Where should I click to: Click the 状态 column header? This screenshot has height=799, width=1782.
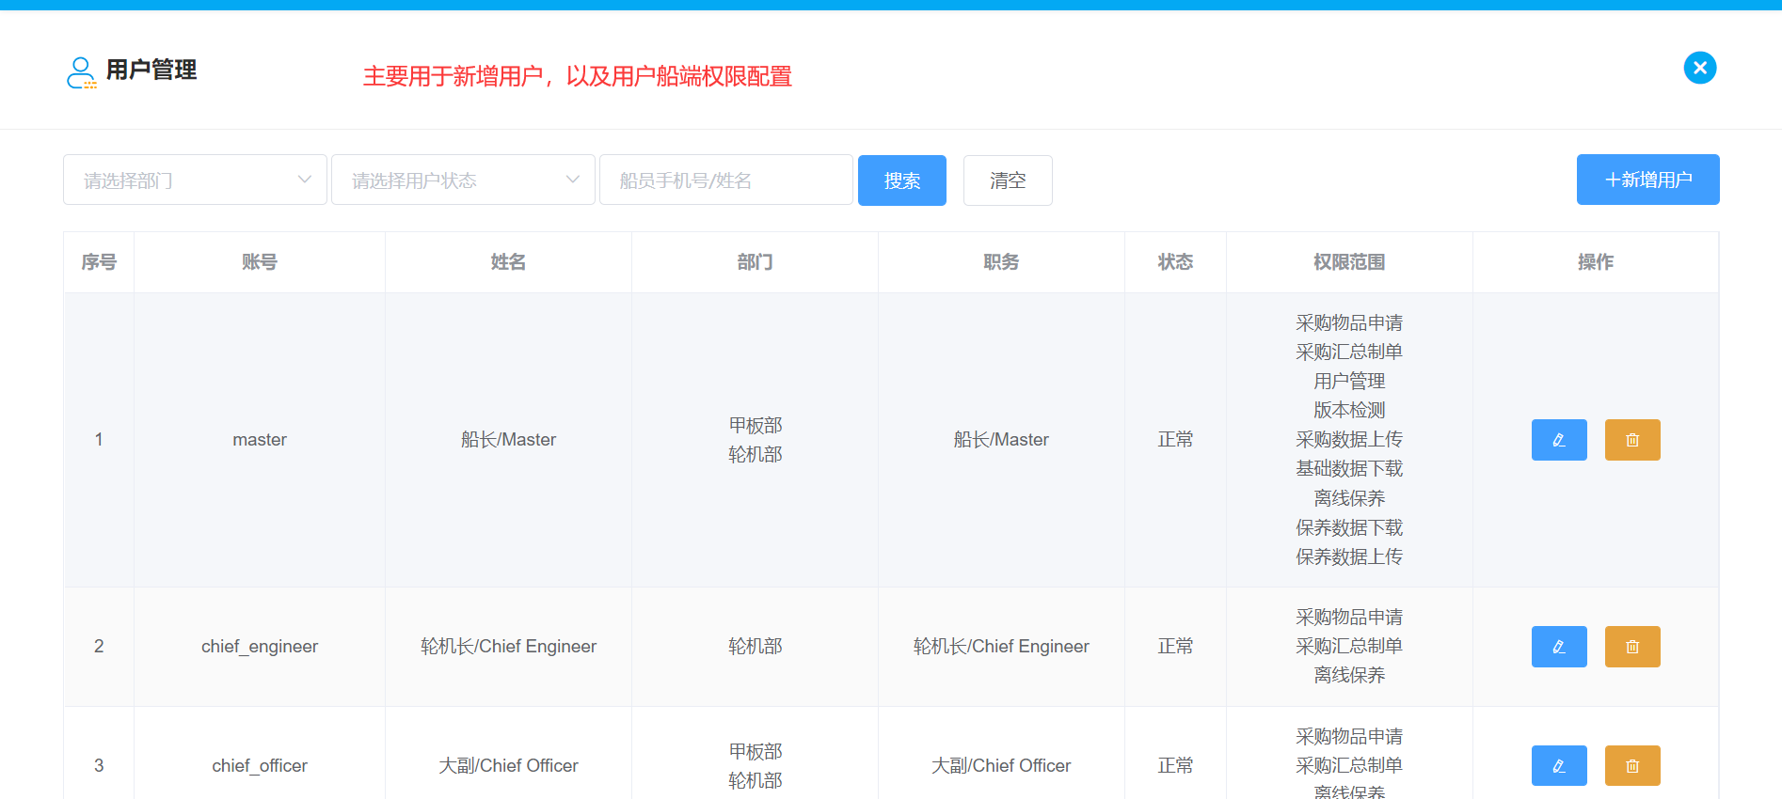point(1175,262)
